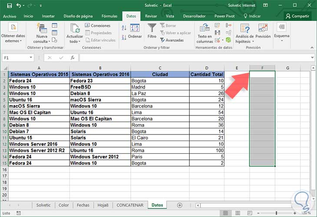Open the Fórmulas tab

(x=109, y=16)
